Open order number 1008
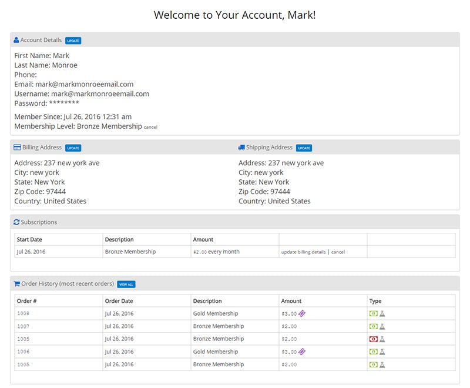 (23, 313)
